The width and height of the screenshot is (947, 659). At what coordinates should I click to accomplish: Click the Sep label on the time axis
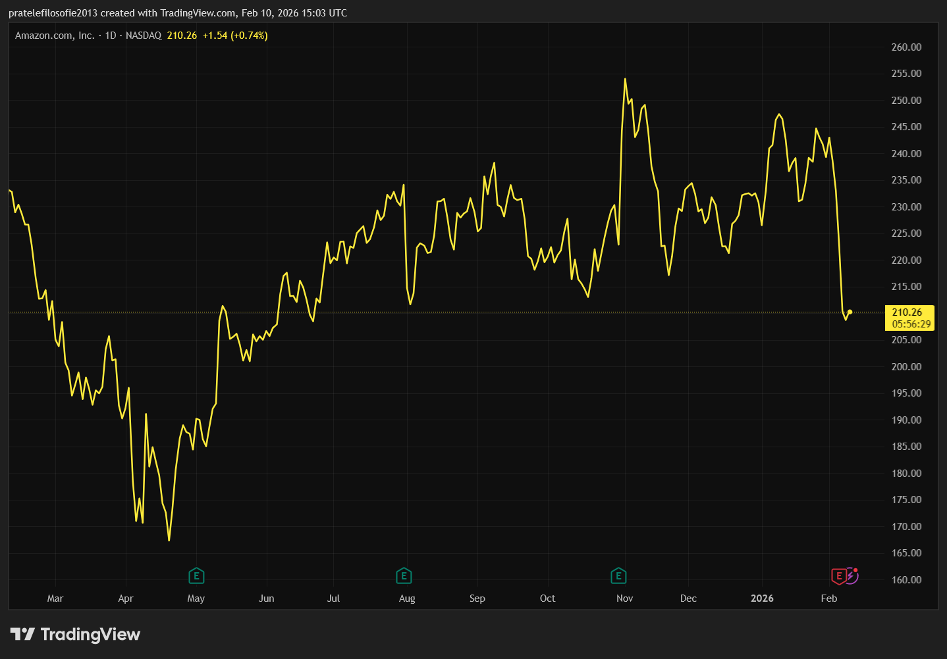[x=477, y=598]
